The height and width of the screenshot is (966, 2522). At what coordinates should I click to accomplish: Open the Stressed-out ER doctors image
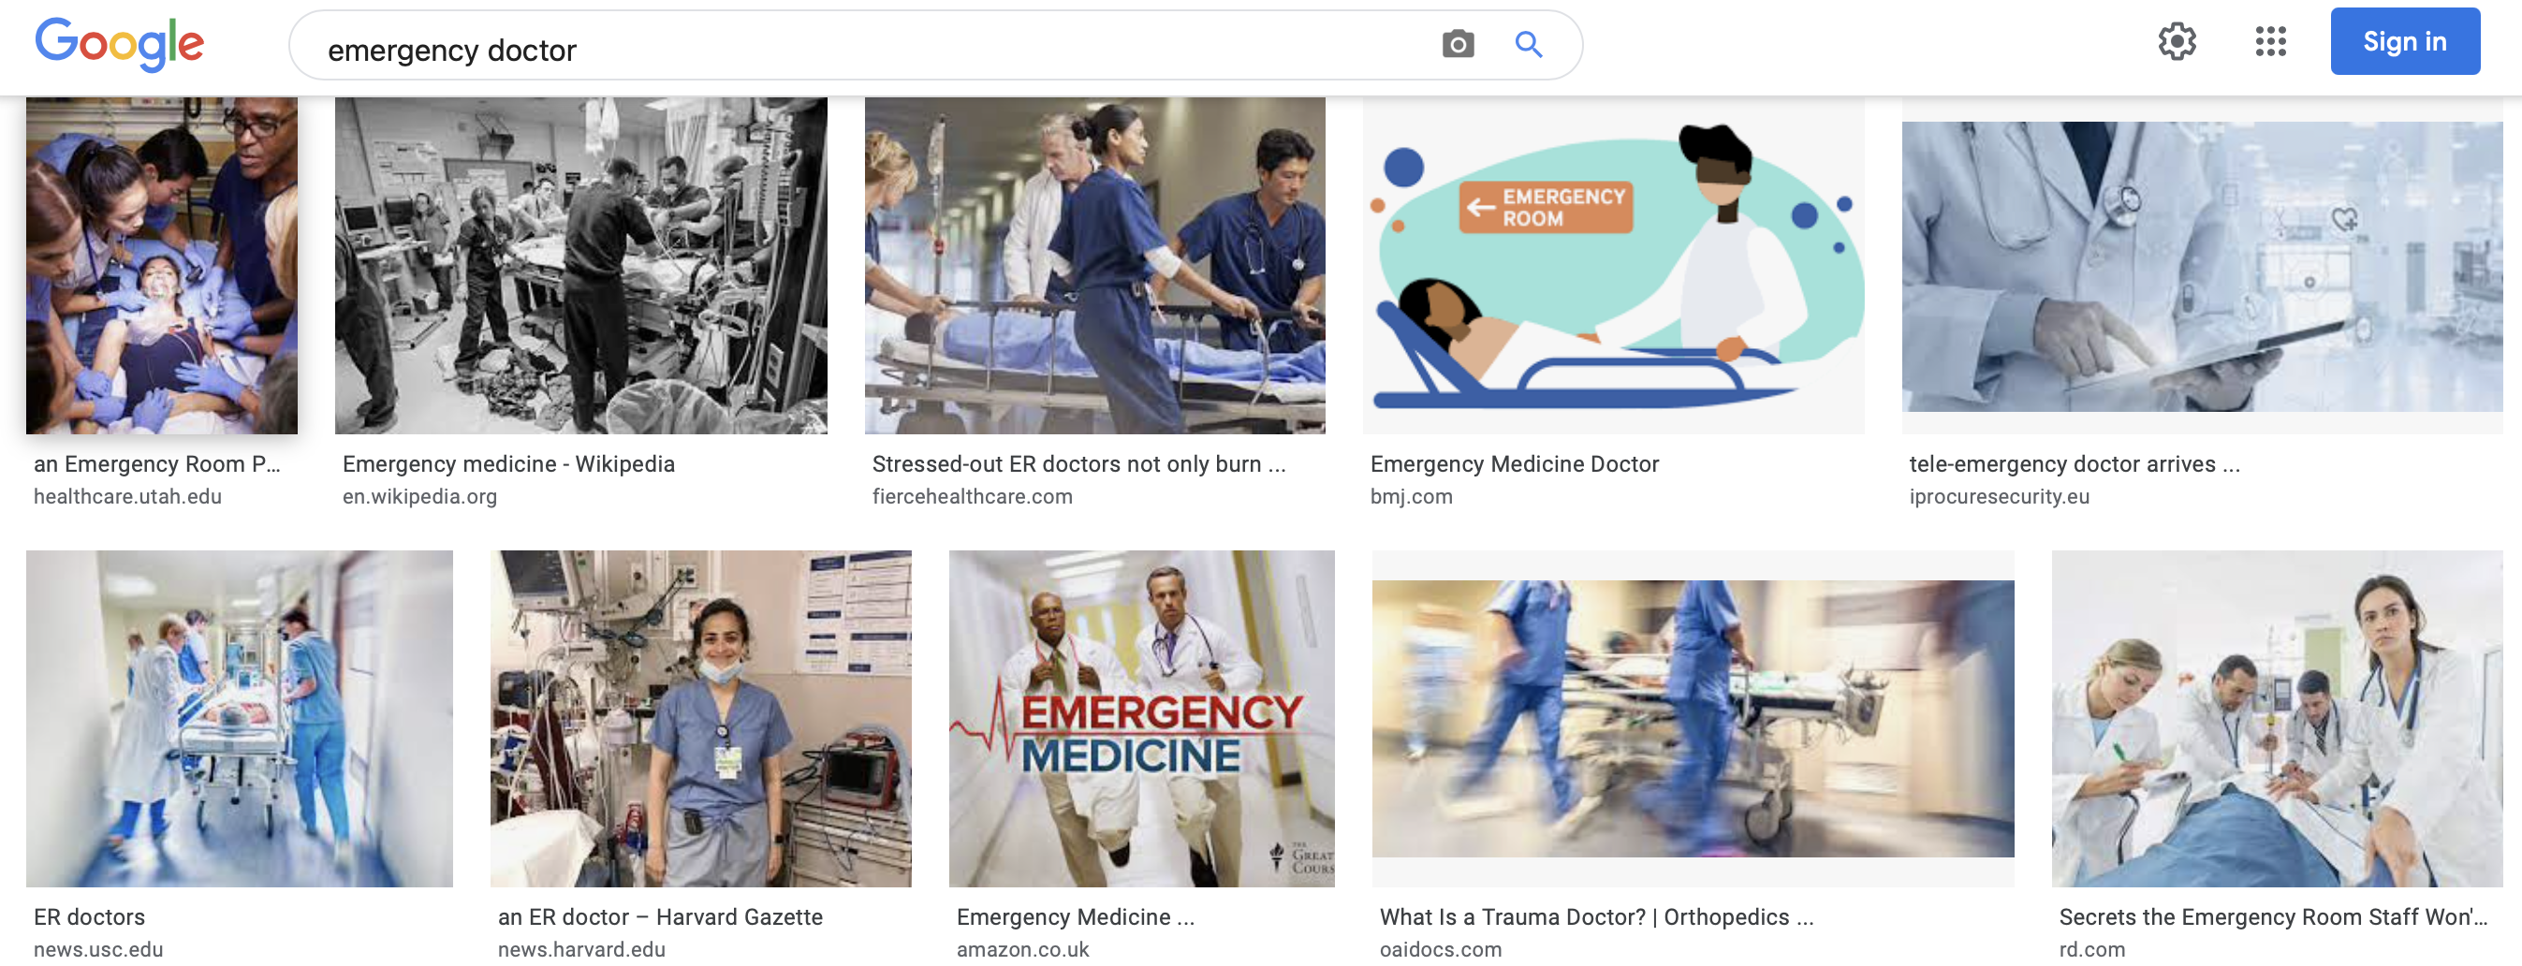click(1094, 265)
